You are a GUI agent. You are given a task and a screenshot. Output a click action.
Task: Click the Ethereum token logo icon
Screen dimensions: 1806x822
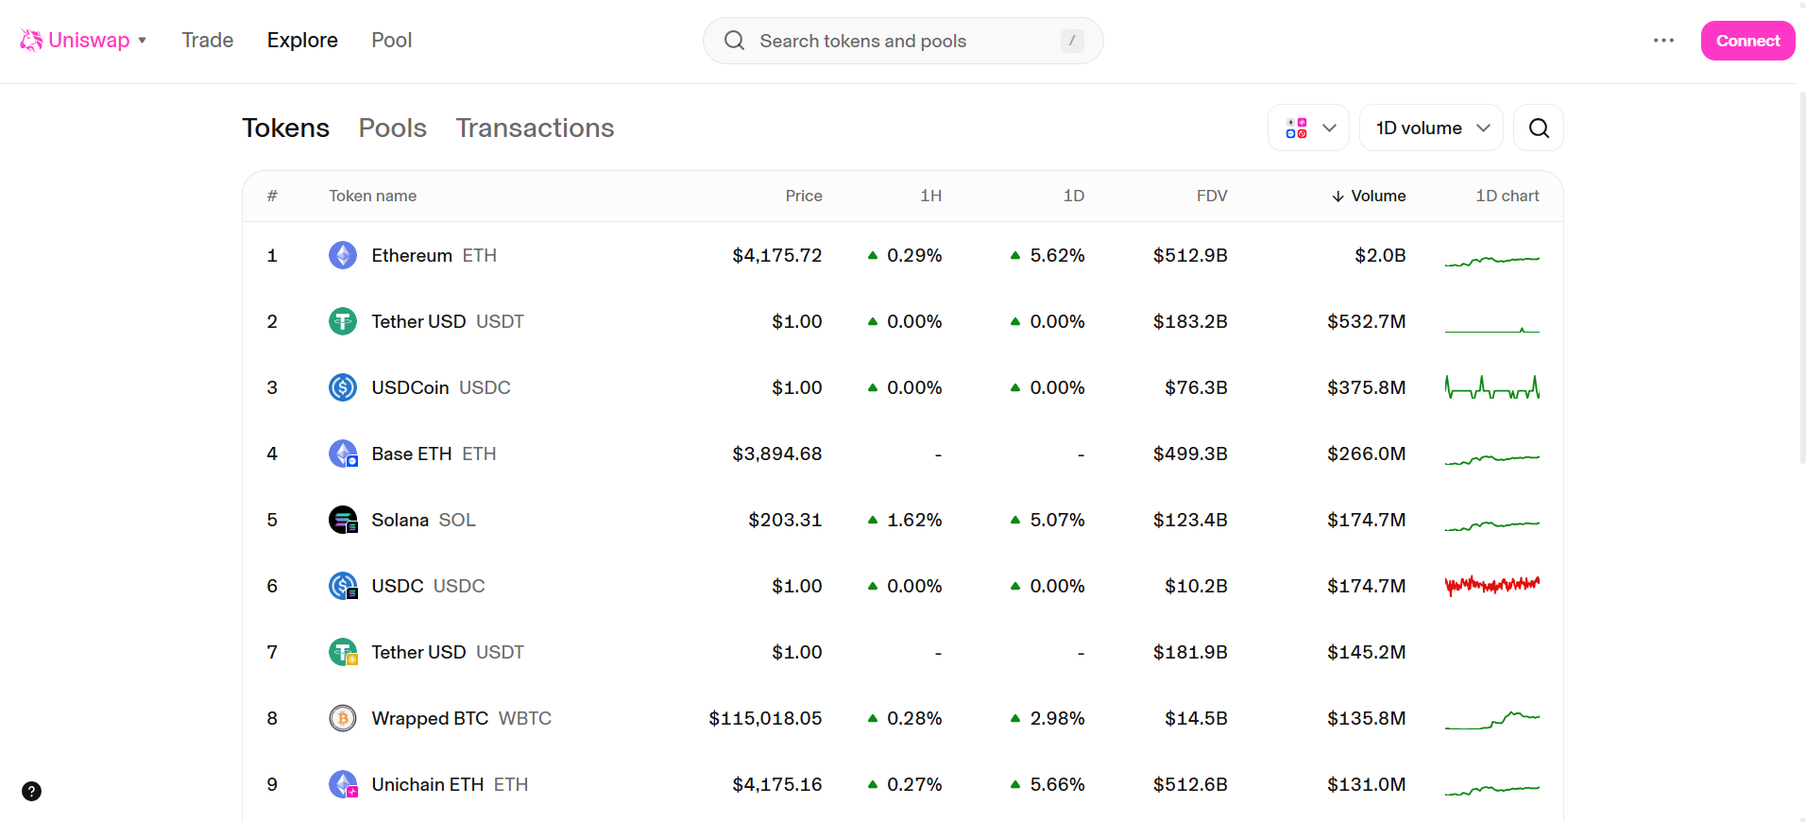(x=343, y=255)
